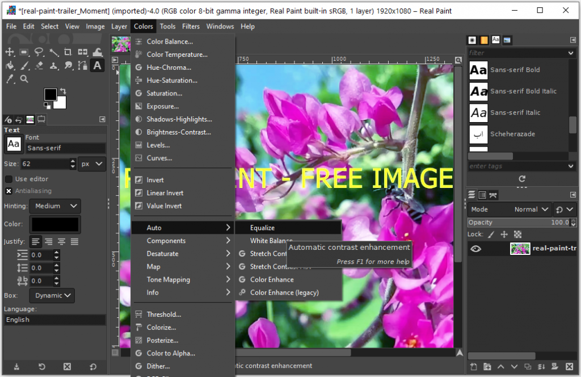Select the Scheherazade font entry
Image resolution: width=581 pixels, height=377 pixels.
tap(512, 134)
